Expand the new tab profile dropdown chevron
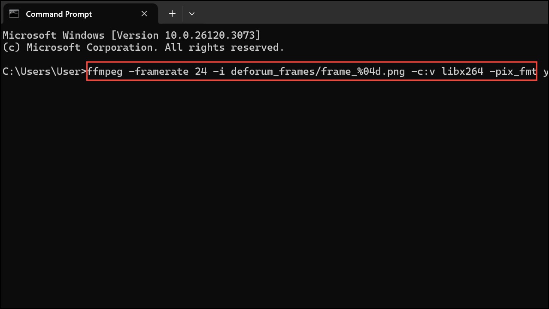Viewport: 549px width, 309px height. tap(192, 14)
